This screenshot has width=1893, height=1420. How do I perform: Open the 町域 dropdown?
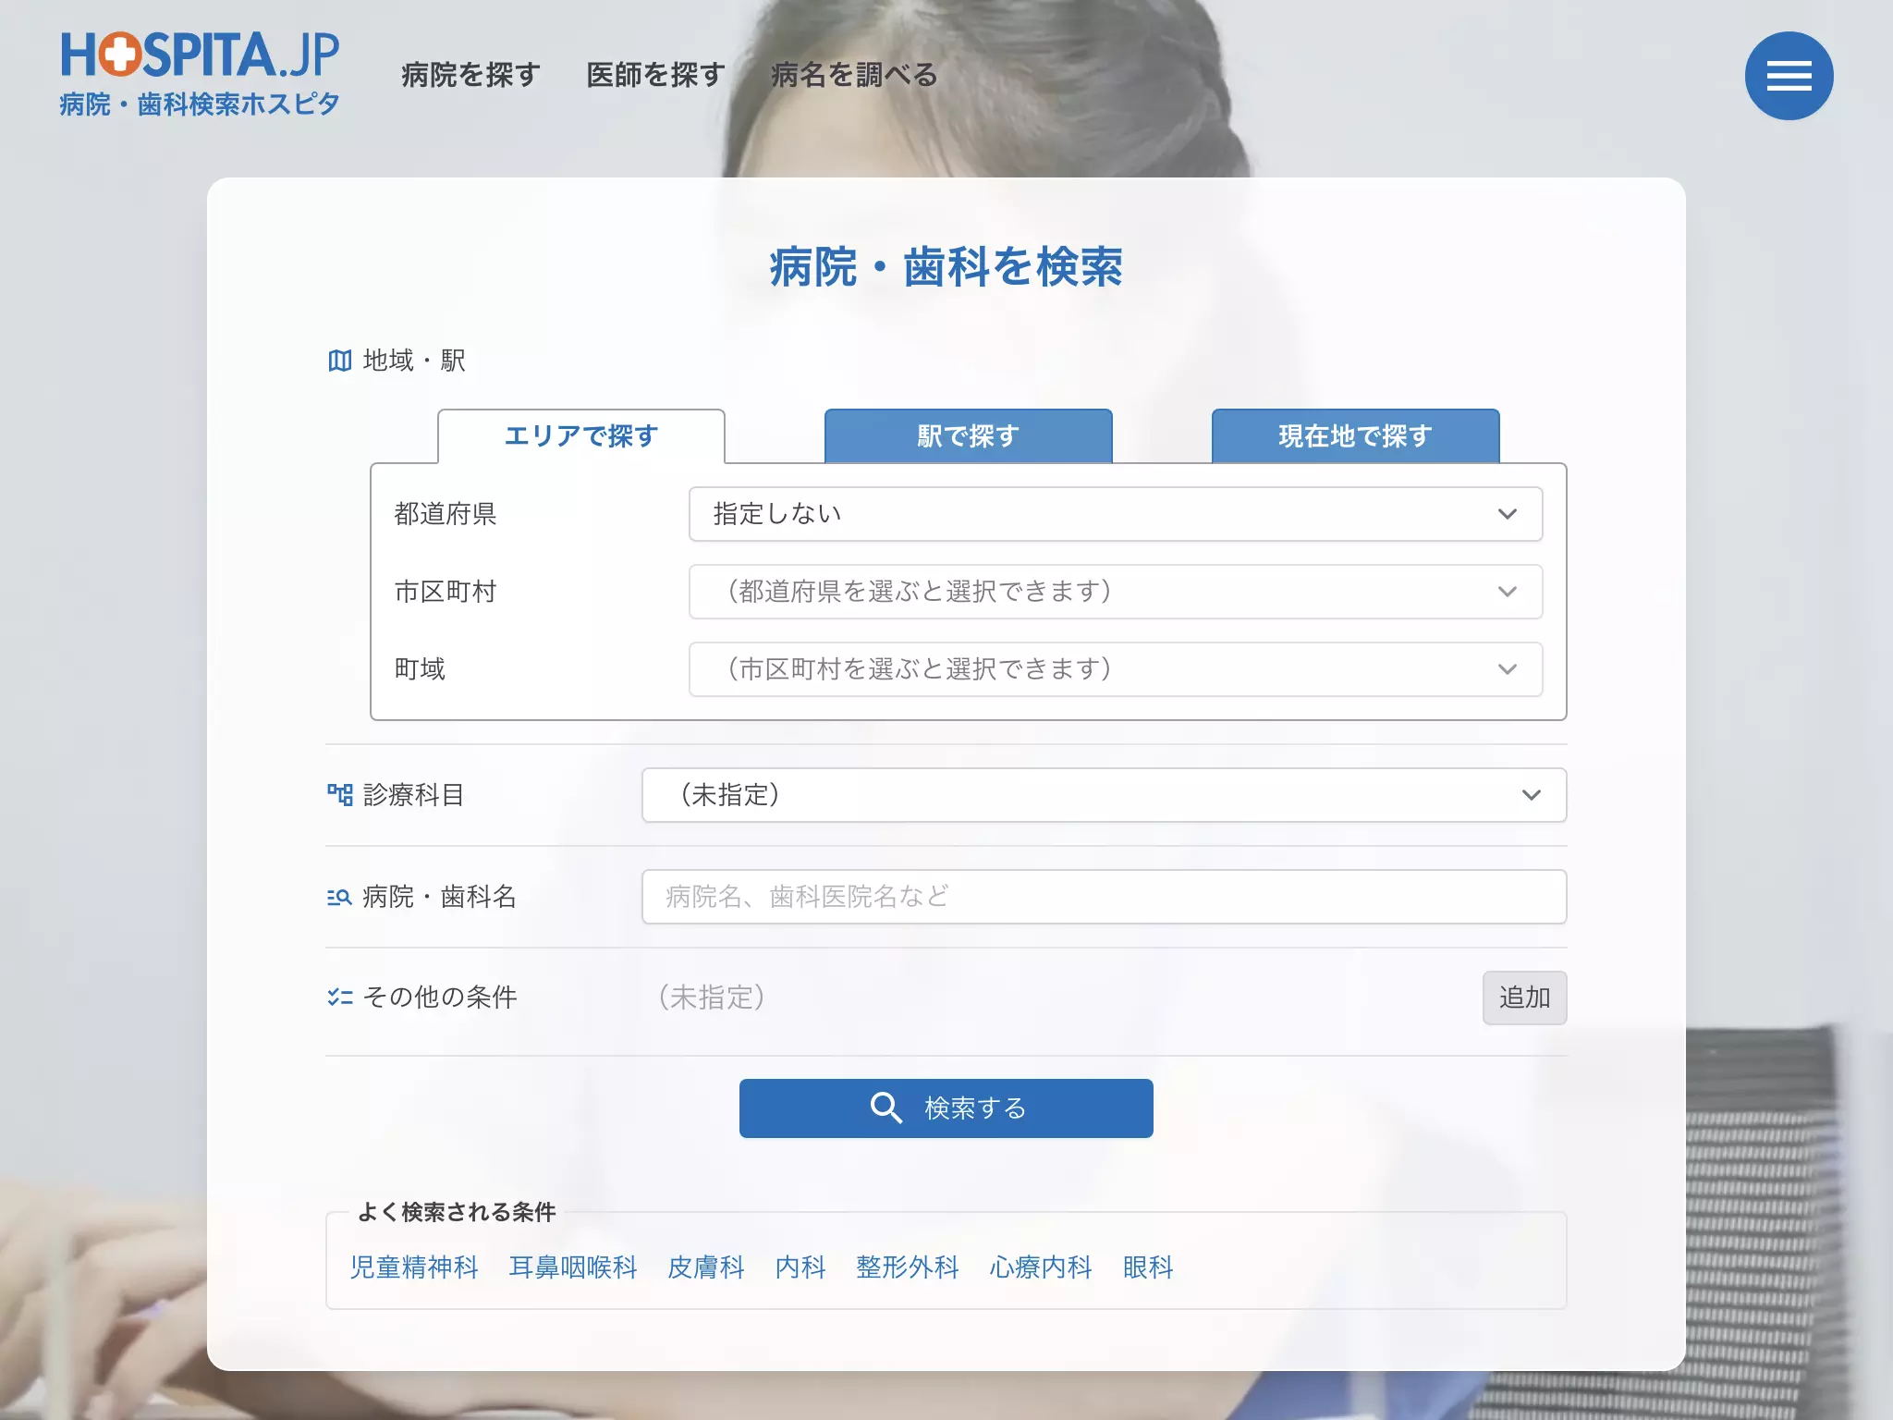click(1116, 669)
